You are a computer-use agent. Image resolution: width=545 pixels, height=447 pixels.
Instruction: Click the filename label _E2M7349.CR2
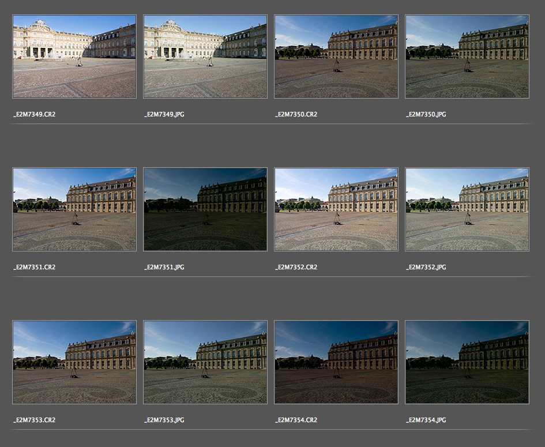35,115
